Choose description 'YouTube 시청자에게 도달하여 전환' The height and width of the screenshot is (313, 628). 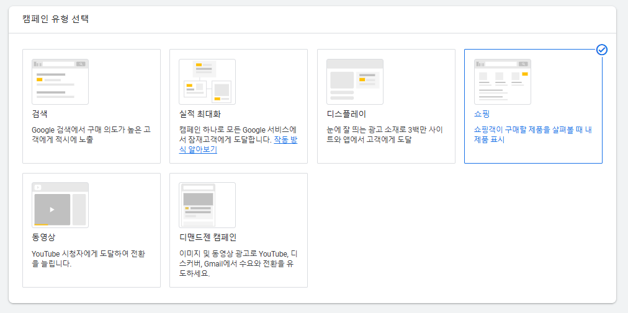coord(89,259)
